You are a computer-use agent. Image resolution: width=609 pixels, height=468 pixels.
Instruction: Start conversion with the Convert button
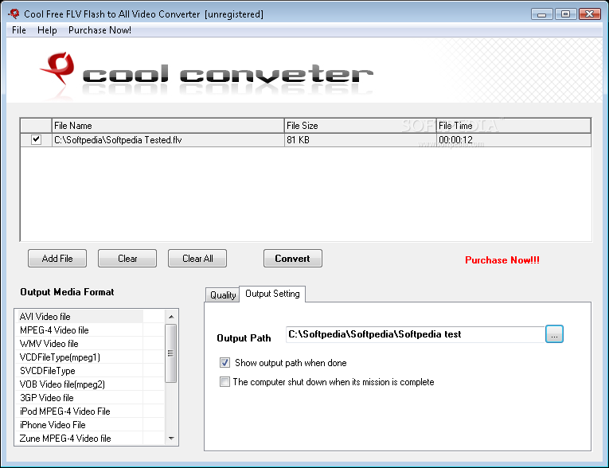pyautogui.click(x=293, y=258)
